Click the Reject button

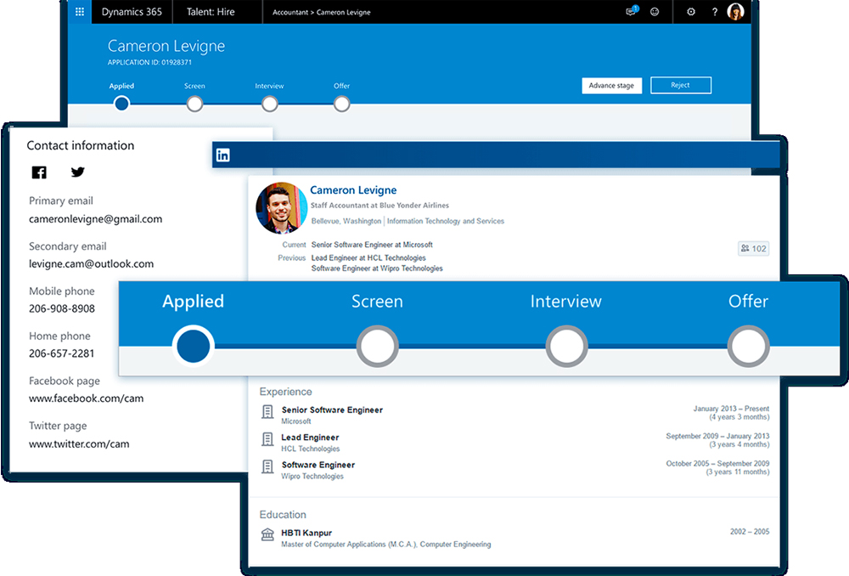click(x=681, y=85)
